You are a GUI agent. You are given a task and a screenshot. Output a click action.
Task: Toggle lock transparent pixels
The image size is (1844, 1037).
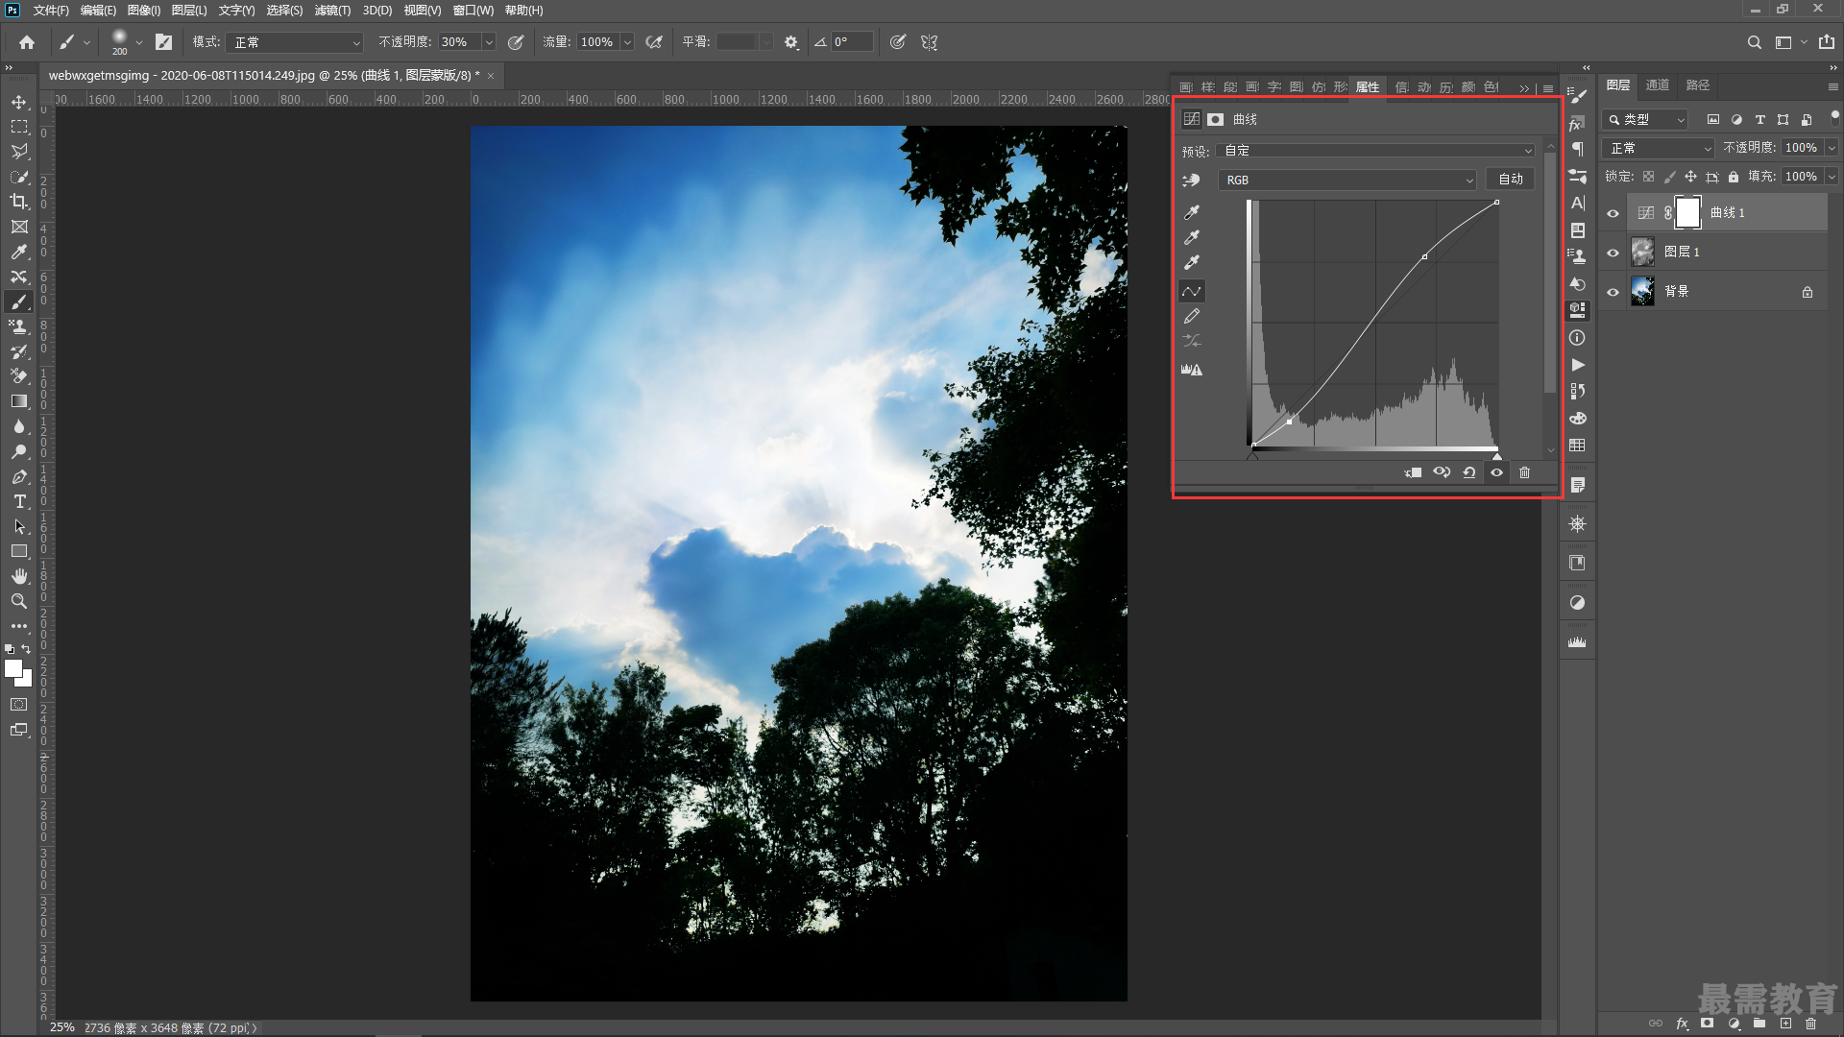coord(1648,177)
